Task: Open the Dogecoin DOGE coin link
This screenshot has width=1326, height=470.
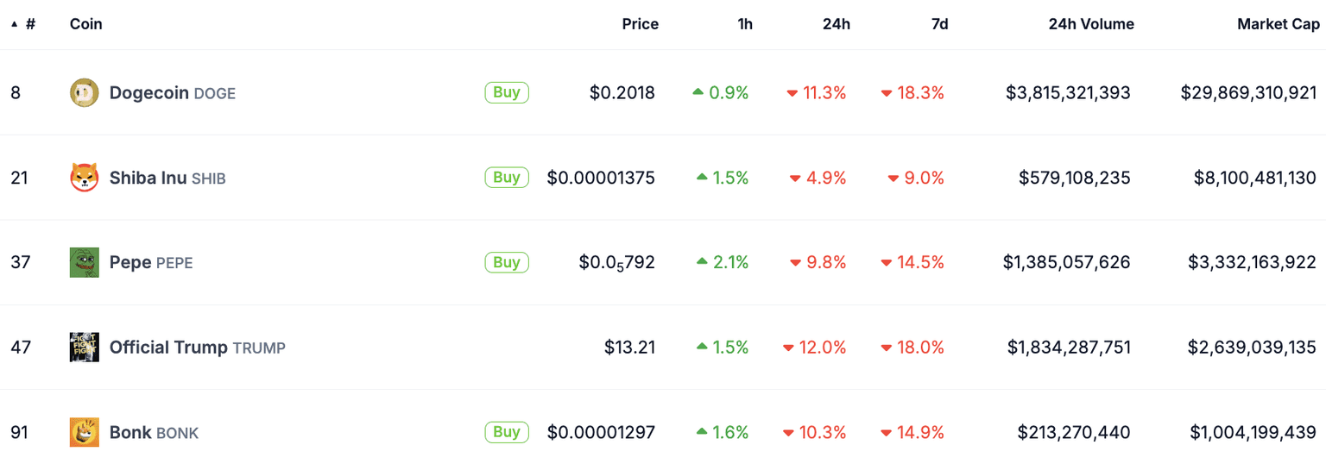Action: pyautogui.click(x=172, y=92)
